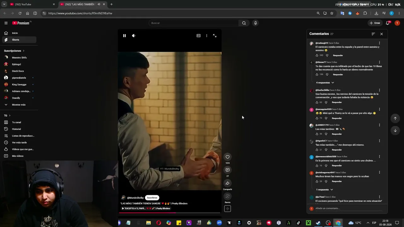Viewport: 404px width, 227px height.
Task: Open the taskbar notification center
Action: (x=397, y=223)
